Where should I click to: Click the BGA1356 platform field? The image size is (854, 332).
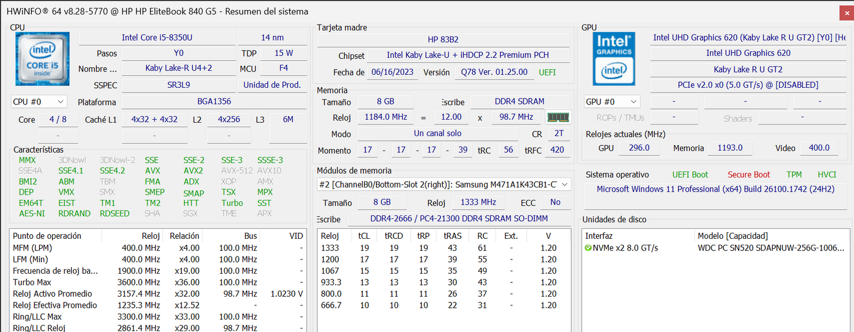coord(214,101)
